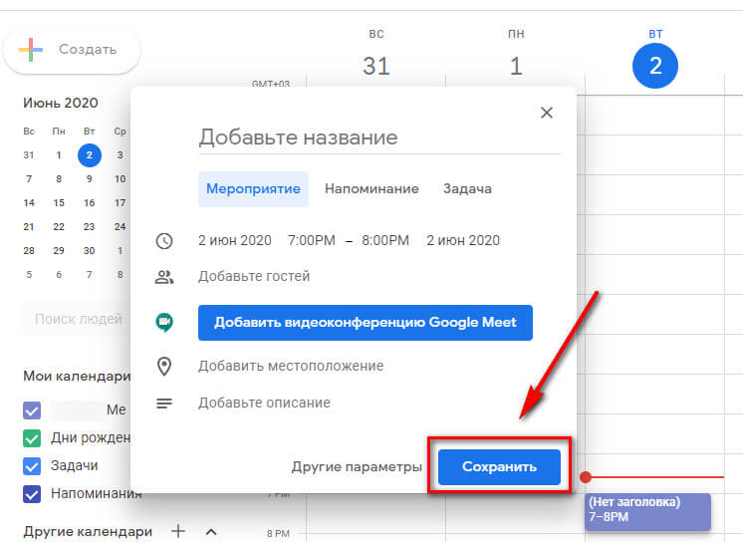Close the event creation dialog
The width and height of the screenshot is (743, 542).
tap(547, 113)
